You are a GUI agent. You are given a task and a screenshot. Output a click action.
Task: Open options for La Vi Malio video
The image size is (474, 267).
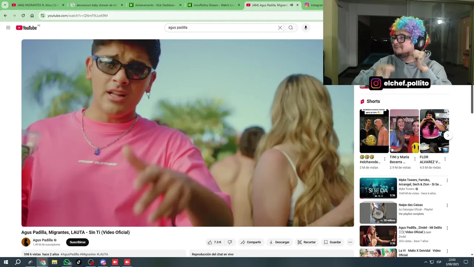click(447, 251)
